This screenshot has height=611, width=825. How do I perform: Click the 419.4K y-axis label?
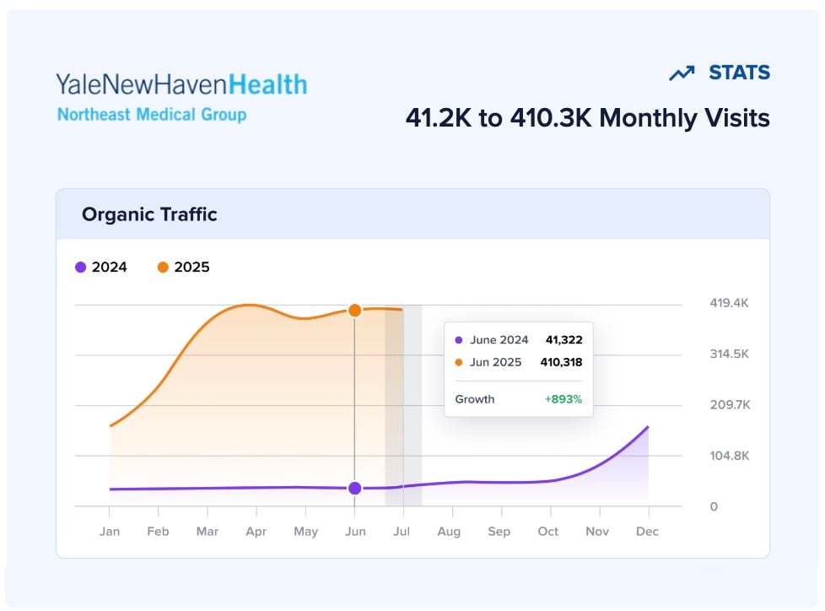[728, 303]
